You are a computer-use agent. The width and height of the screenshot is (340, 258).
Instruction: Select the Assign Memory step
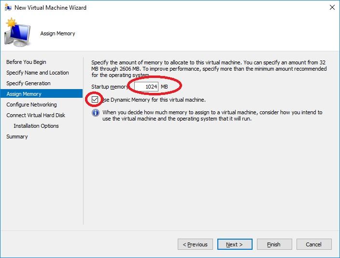(x=24, y=94)
